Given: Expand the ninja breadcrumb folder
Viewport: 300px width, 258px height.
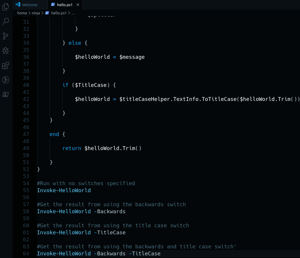Looking at the screenshot, I should click(x=36, y=13).
